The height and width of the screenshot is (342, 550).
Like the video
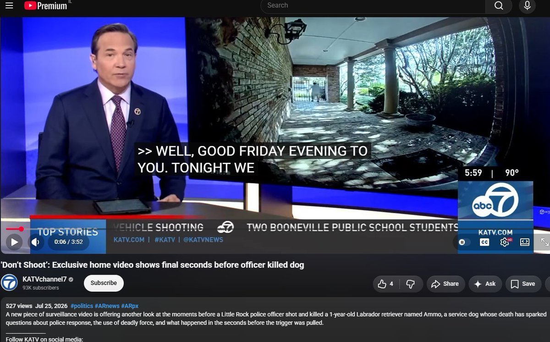[x=385, y=284]
